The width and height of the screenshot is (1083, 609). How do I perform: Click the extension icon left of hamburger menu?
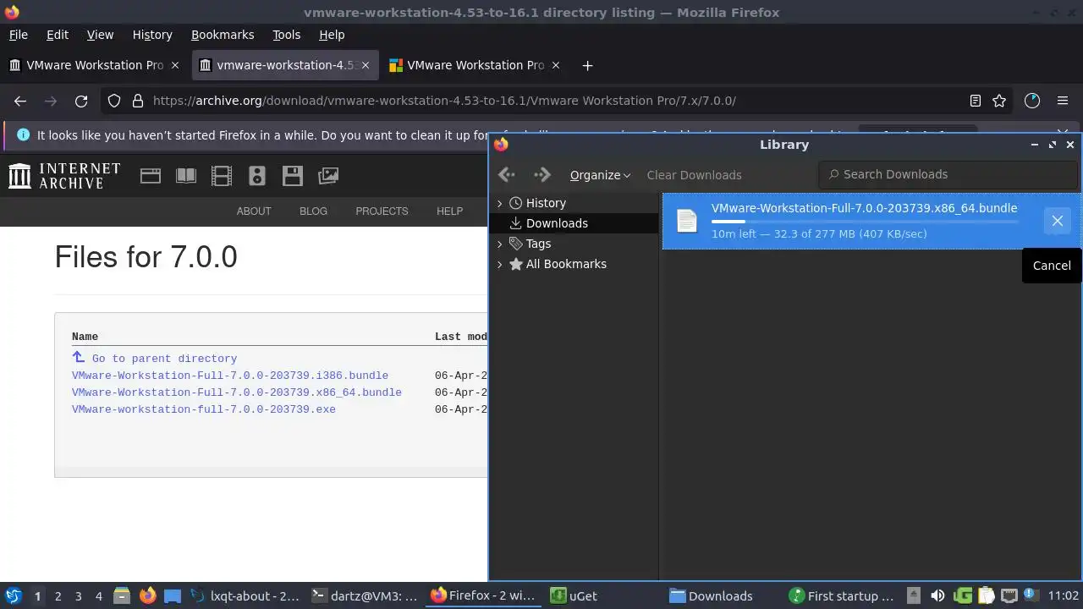(1031, 101)
